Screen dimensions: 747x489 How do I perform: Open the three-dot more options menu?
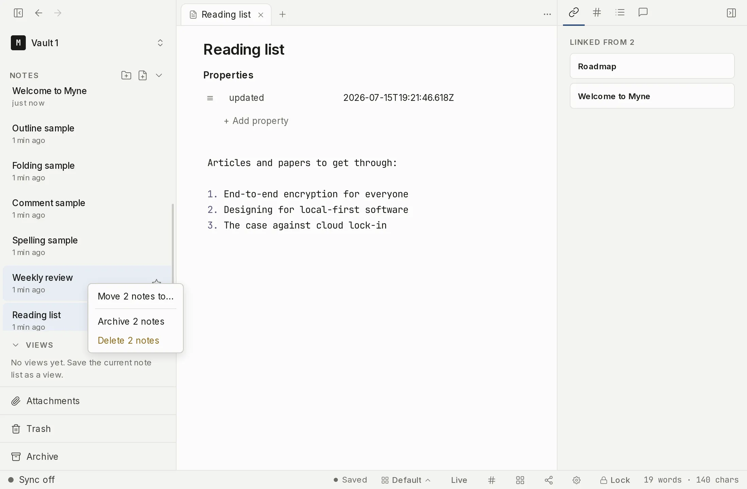point(547,14)
